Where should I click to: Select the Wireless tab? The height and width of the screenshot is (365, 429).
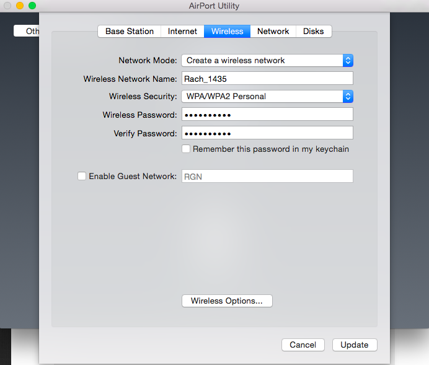click(227, 31)
